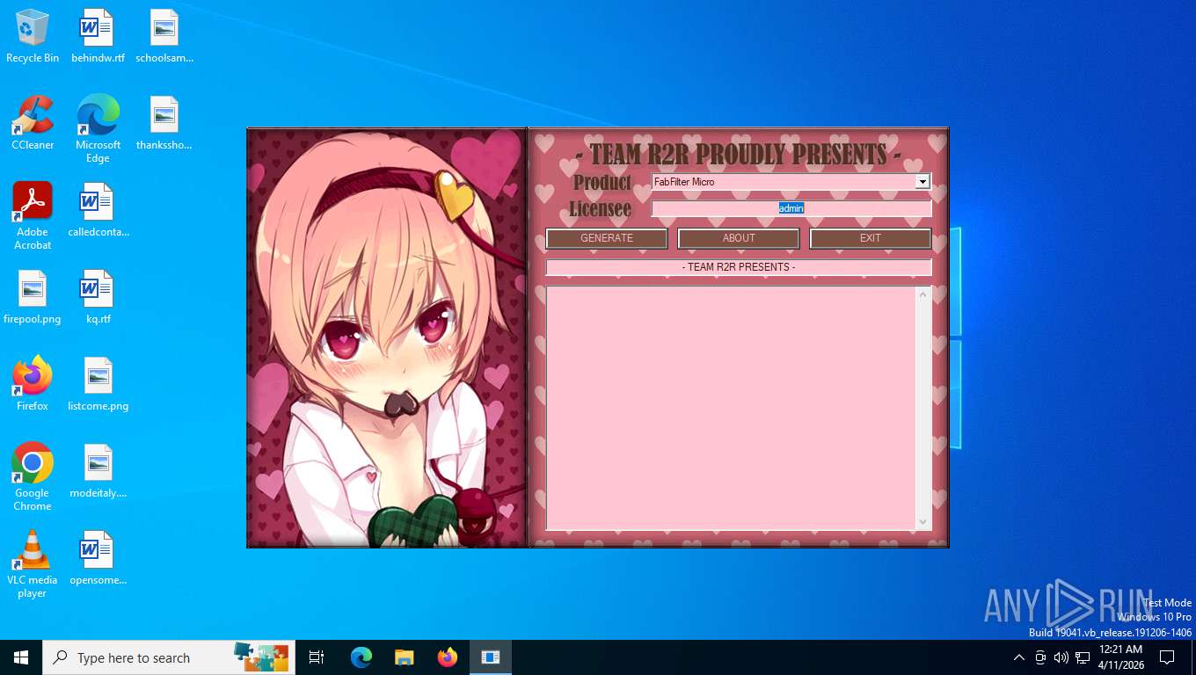This screenshot has width=1196, height=675.
Task: Click the Licensee field containing admin
Action: click(x=791, y=208)
